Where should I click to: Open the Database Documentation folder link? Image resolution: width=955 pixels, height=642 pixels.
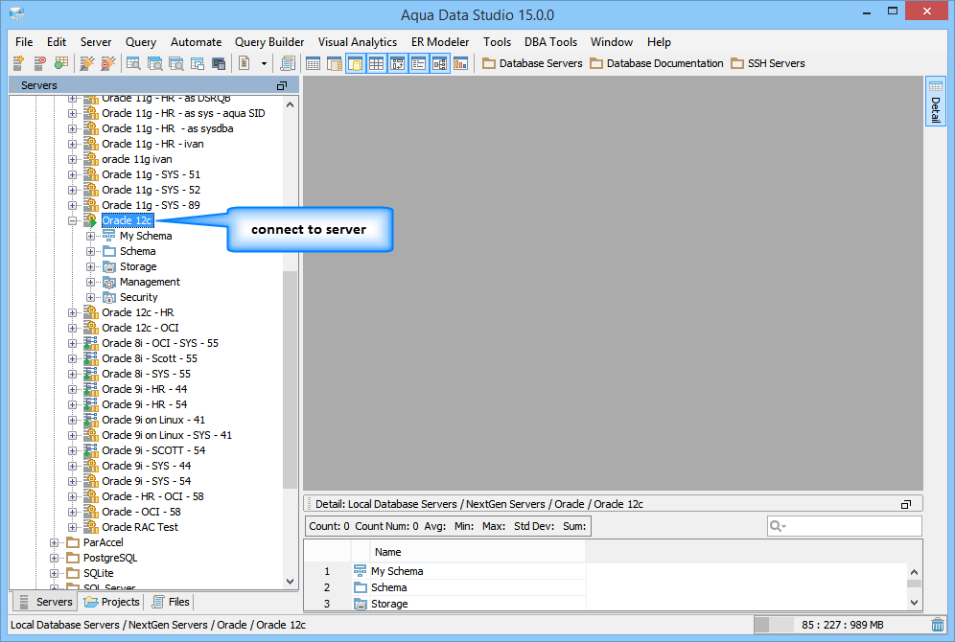point(657,63)
